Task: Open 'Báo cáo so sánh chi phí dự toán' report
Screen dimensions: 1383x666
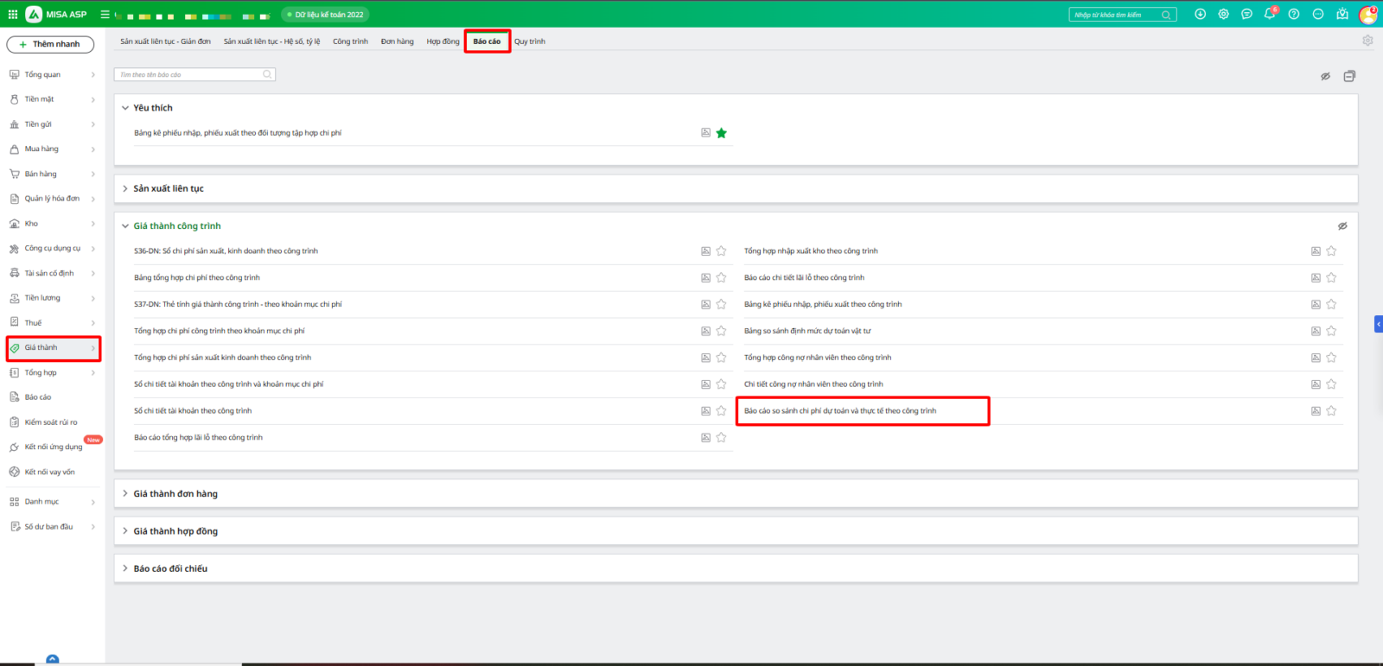Action: pyautogui.click(x=840, y=411)
